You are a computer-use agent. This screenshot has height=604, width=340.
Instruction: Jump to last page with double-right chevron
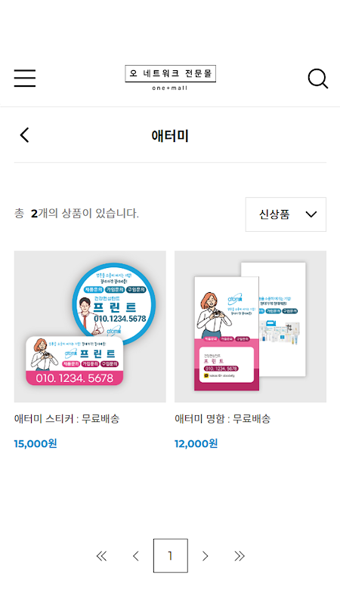point(240,556)
